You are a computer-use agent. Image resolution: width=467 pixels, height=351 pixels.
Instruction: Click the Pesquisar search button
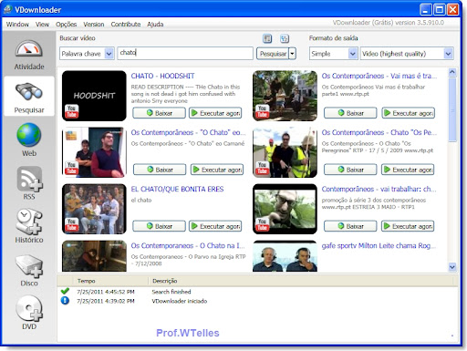coord(273,54)
